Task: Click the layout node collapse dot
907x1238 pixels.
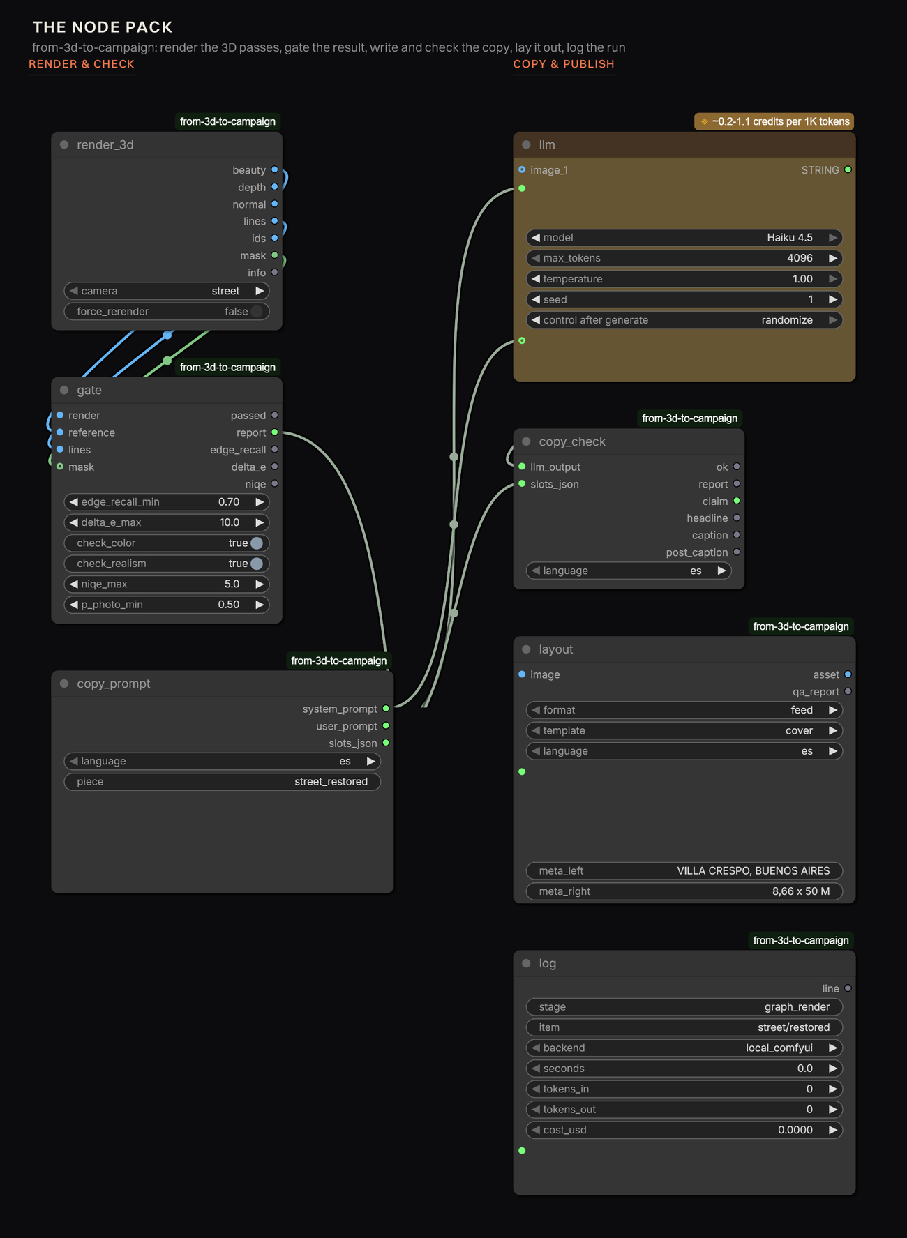Action: (526, 649)
